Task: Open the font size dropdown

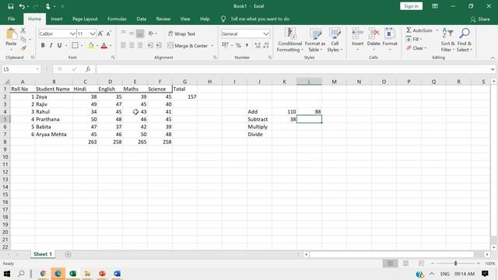Action: coord(93,33)
